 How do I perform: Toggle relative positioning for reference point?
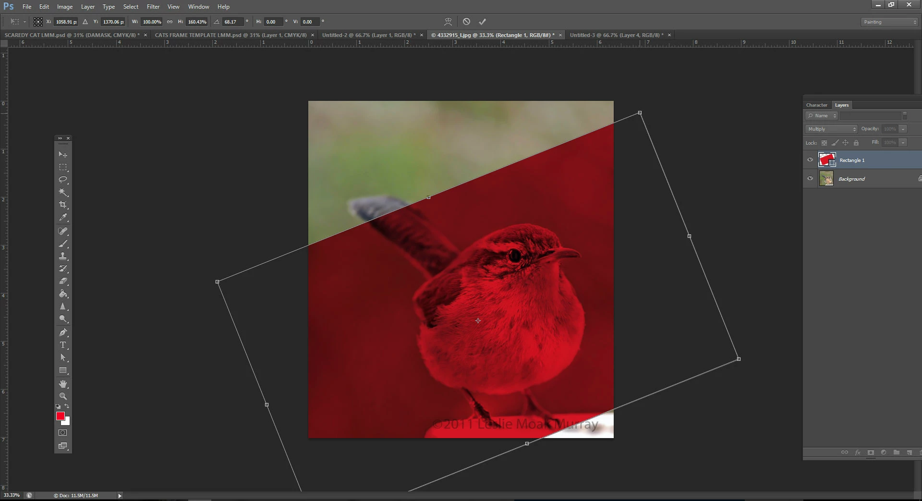coord(85,22)
